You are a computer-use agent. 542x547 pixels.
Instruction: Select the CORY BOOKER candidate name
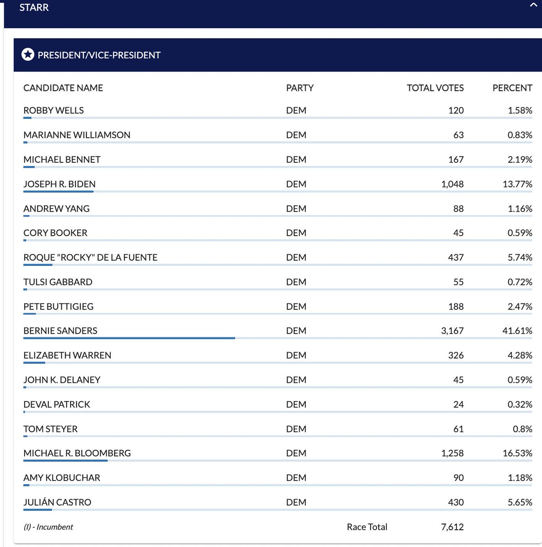click(55, 233)
